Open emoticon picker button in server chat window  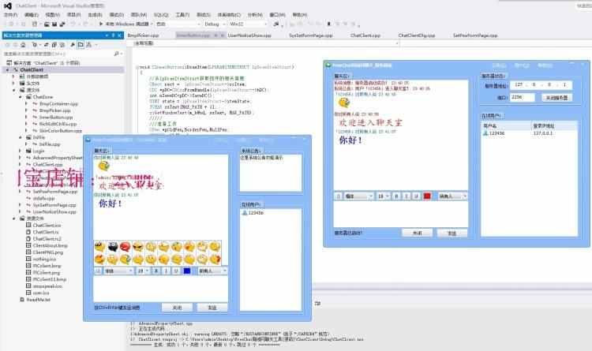coord(339,196)
